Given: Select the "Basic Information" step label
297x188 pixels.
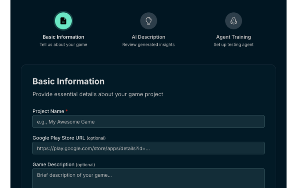Looking at the screenshot, I should point(63,37).
